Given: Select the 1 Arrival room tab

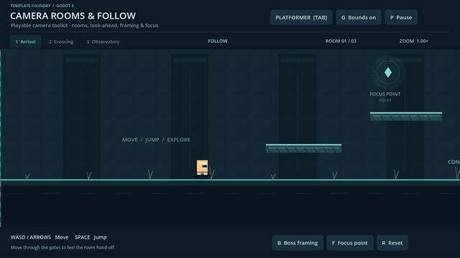Looking at the screenshot, I should [26, 42].
